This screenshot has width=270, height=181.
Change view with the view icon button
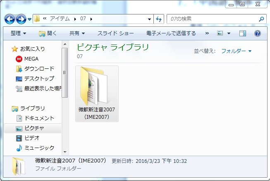point(220,33)
